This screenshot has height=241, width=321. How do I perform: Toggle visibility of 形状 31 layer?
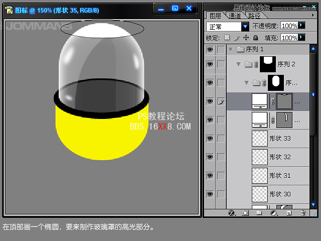[210, 175]
